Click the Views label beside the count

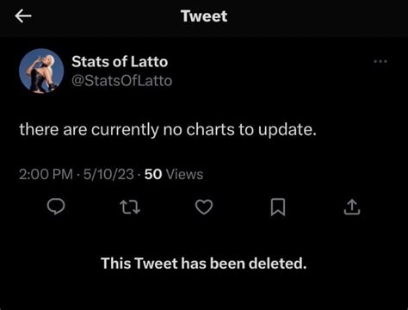point(184,174)
